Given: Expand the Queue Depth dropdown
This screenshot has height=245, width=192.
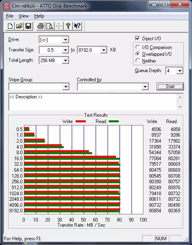Looking at the screenshot, I should pyautogui.click(x=180, y=71).
